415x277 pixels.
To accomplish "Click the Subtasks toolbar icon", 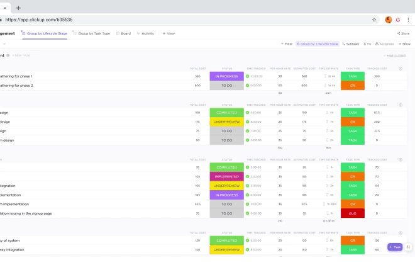I will point(351,44).
